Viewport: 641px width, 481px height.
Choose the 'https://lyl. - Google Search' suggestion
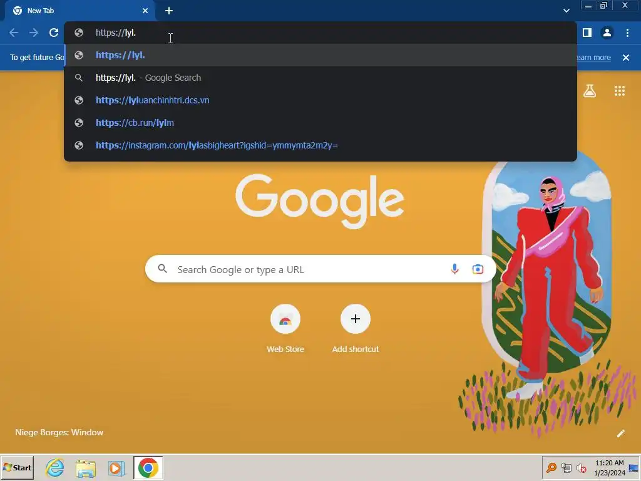(320, 78)
